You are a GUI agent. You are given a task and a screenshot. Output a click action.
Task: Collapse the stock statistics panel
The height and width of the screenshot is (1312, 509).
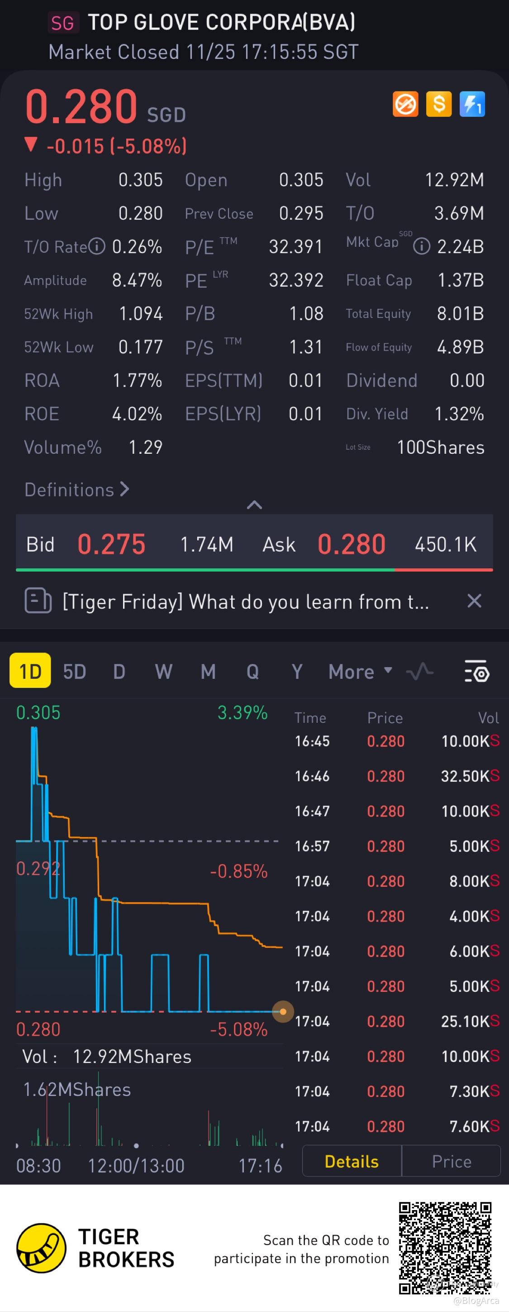tap(254, 505)
